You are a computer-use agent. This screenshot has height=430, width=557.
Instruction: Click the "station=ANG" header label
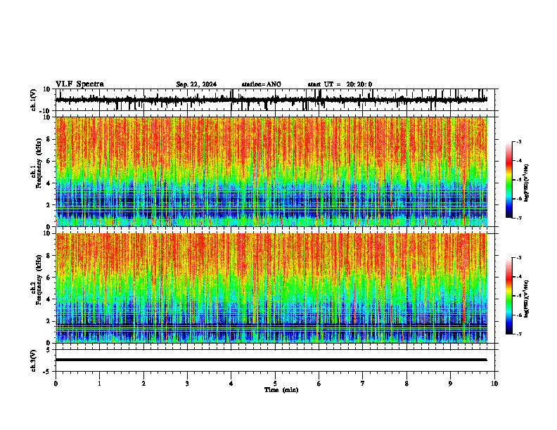click(x=262, y=84)
